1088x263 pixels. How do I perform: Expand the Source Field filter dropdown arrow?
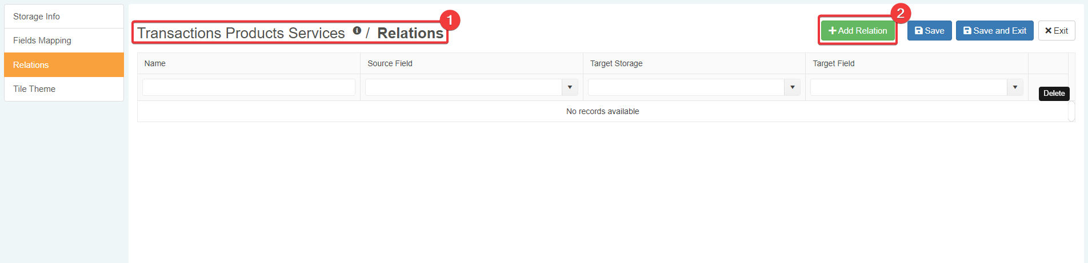tap(570, 87)
